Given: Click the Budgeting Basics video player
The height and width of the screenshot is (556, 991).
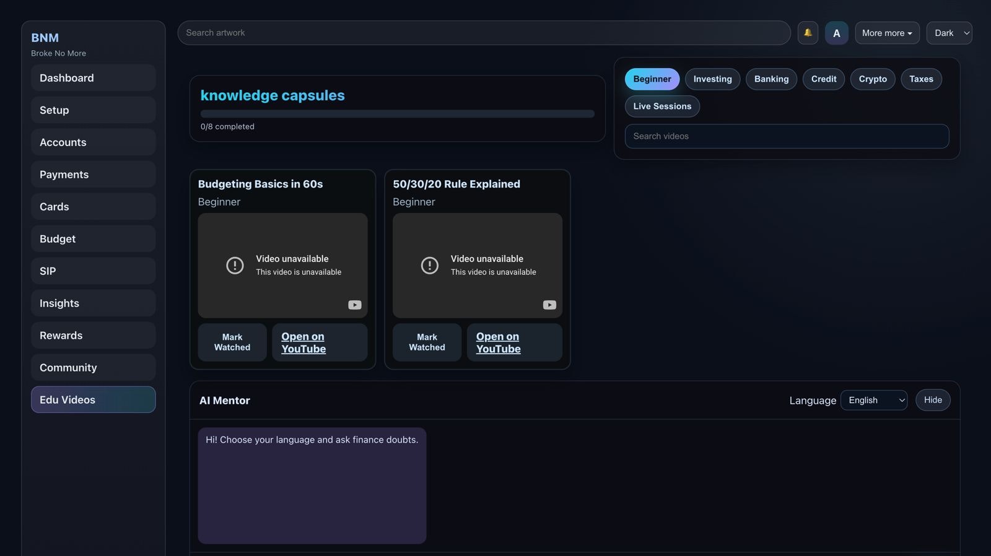Looking at the screenshot, I should click(x=282, y=266).
